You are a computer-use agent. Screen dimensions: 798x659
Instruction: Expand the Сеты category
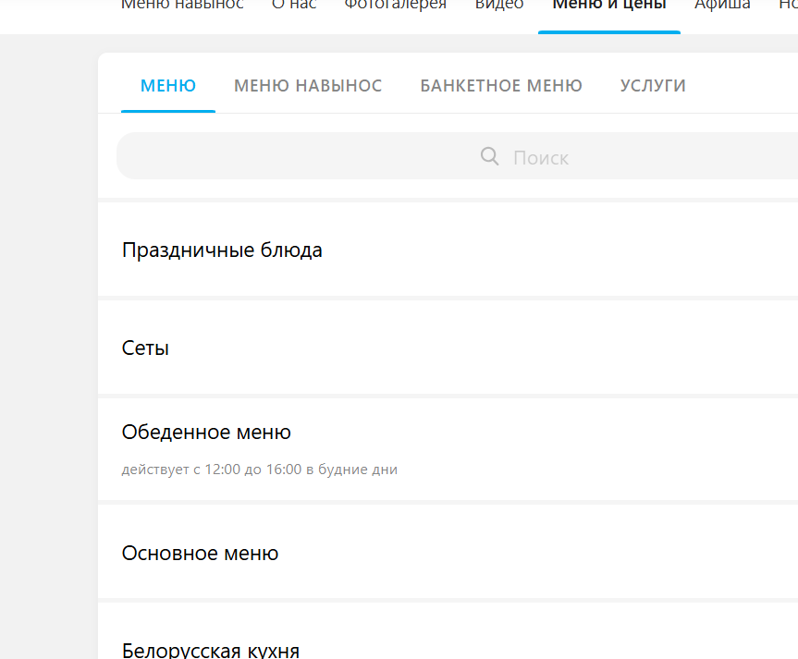(x=448, y=348)
